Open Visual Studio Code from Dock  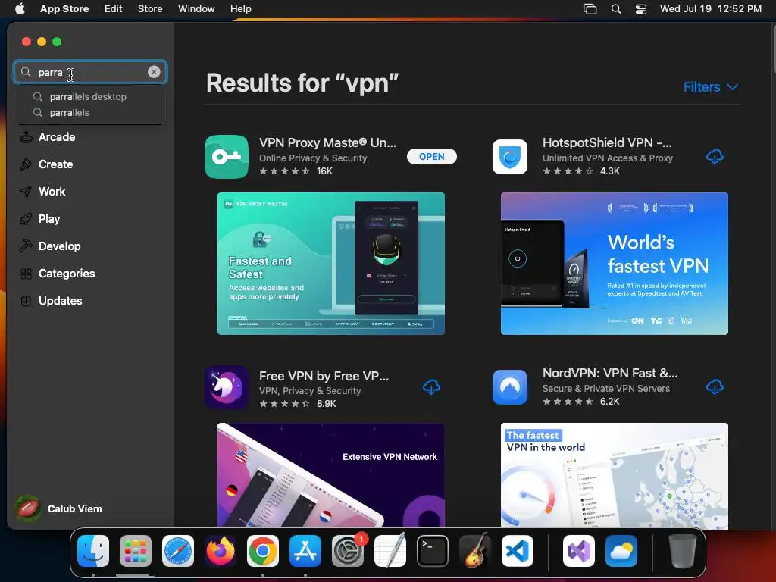coord(517,551)
